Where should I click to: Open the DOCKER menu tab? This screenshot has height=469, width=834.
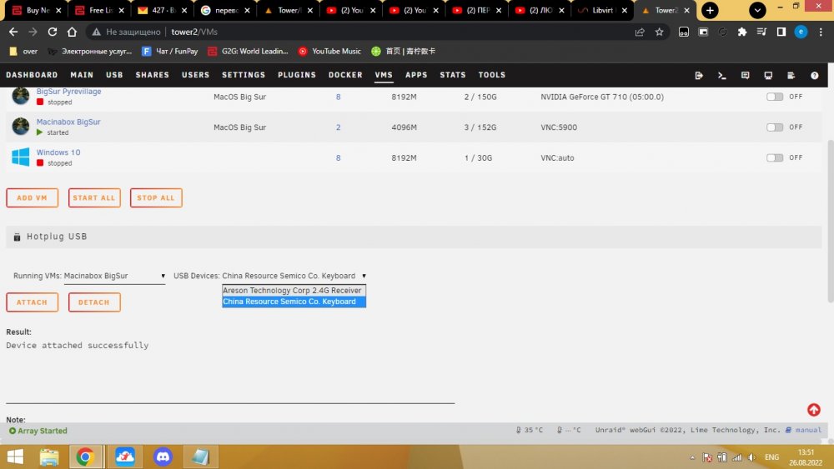[345, 75]
